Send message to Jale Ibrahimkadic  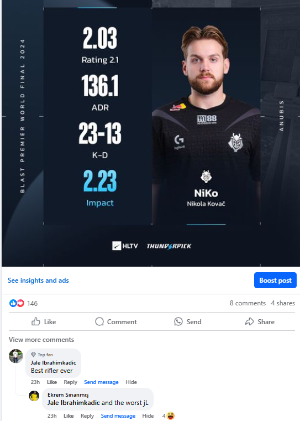[101, 382]
